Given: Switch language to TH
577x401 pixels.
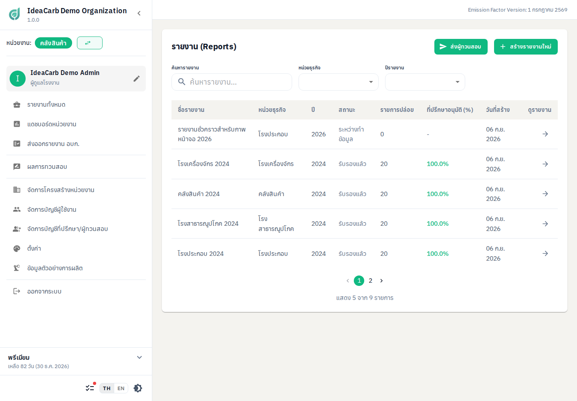Looking at the screenshot, I should [107, 388].
